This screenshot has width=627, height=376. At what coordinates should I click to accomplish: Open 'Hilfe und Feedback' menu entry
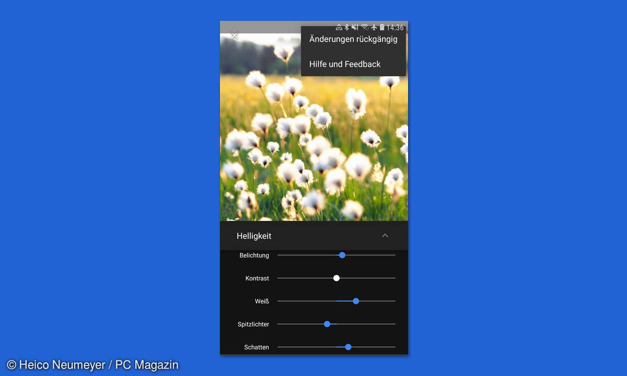click(345, 64)
